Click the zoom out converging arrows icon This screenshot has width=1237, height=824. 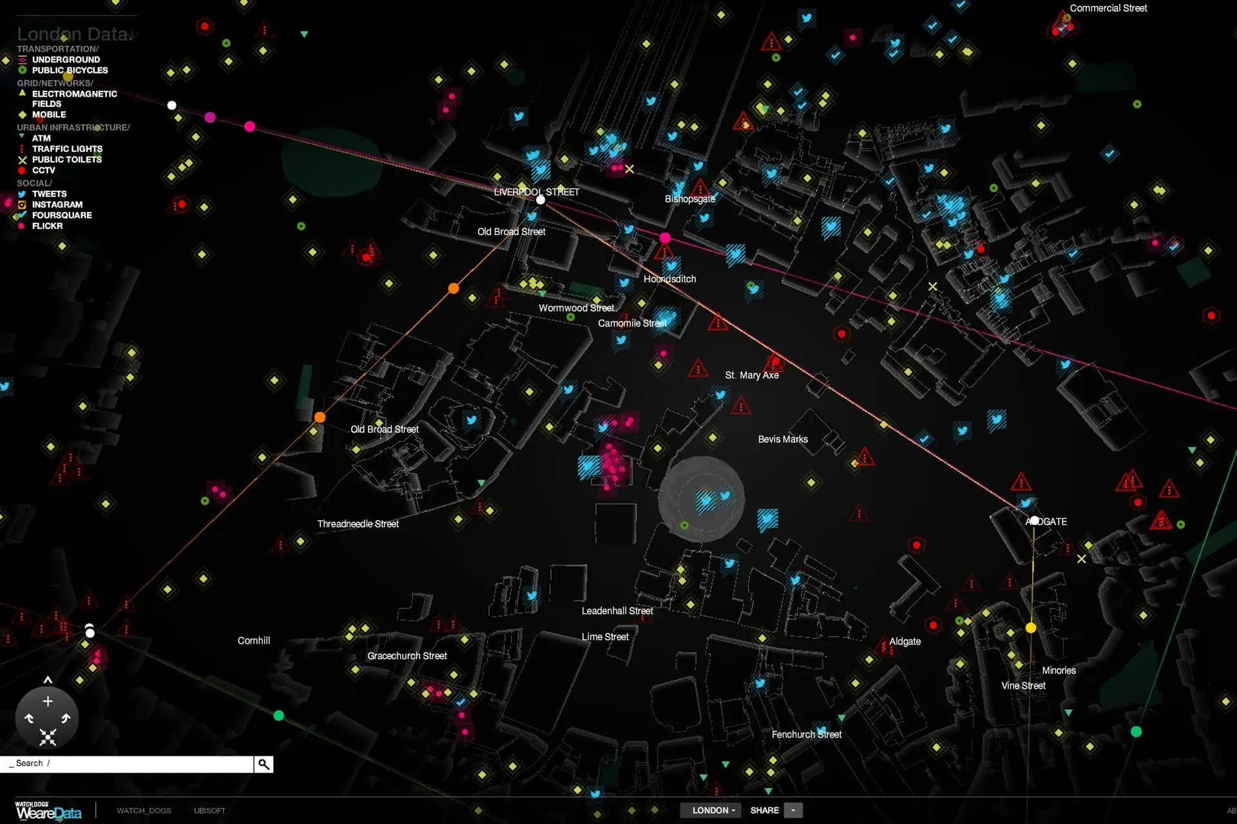[x=48, y=736]
